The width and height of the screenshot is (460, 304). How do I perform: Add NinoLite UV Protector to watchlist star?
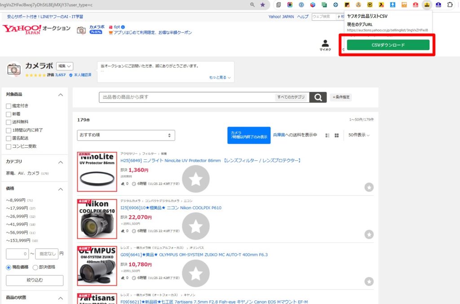pyautogui.click(x=369, y=187)
